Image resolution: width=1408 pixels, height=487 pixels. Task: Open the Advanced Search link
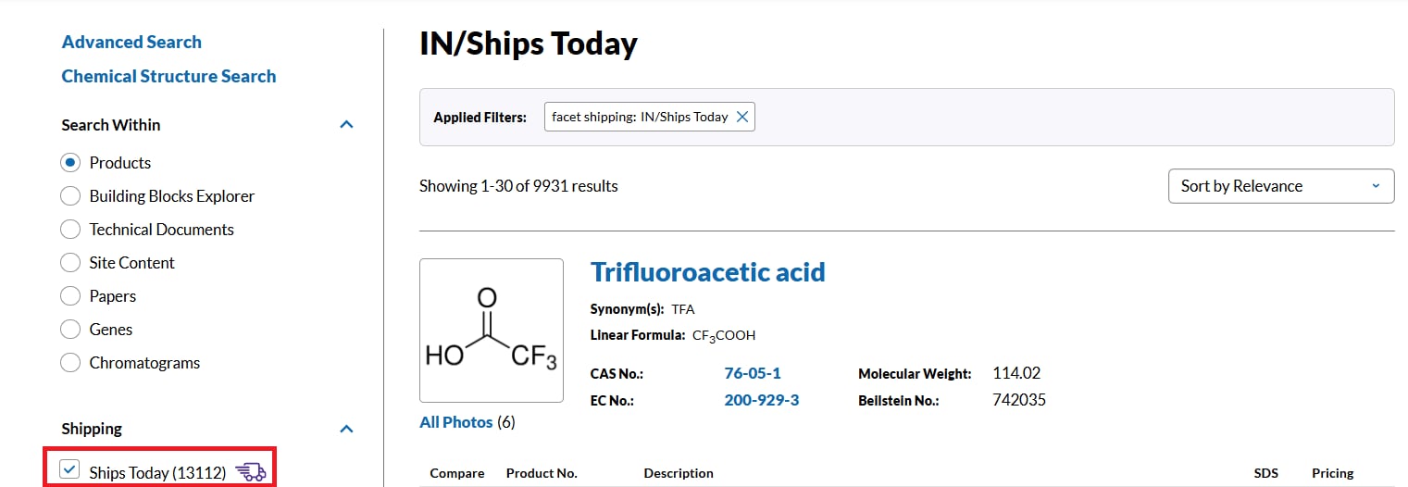[x=131, y=42]
